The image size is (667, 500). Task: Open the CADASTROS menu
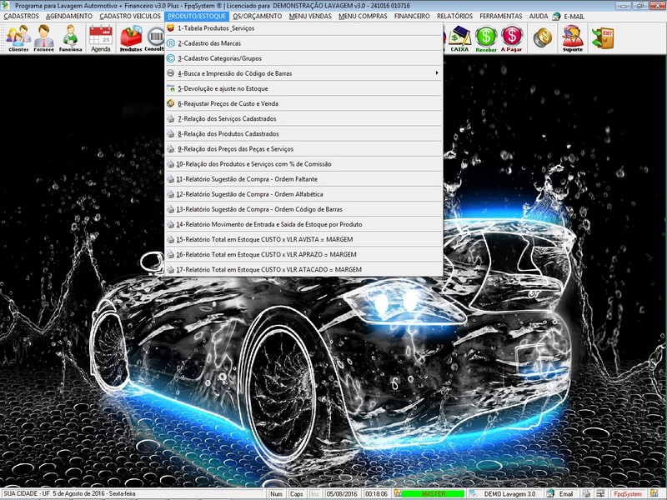click(x=22, y=16)
